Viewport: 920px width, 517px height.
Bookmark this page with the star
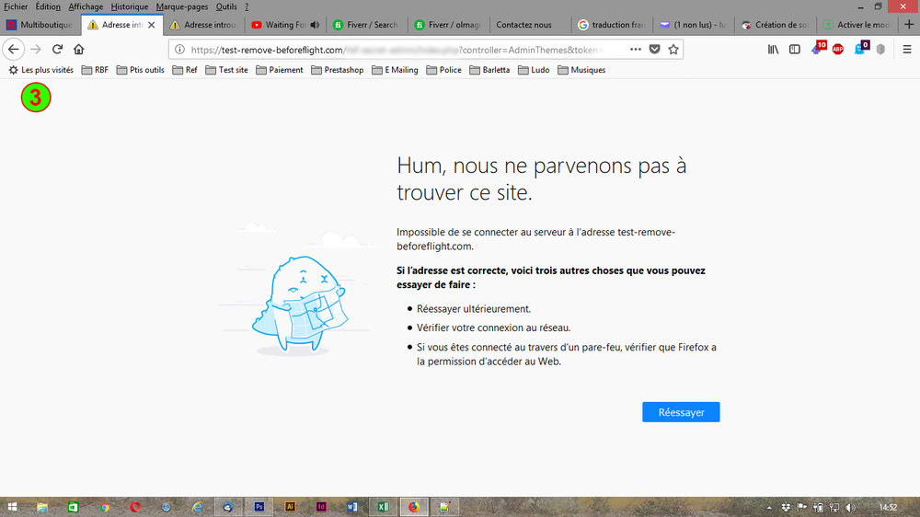point(673,50)
